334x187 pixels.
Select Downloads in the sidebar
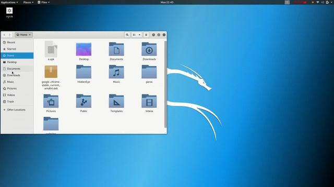17,75
